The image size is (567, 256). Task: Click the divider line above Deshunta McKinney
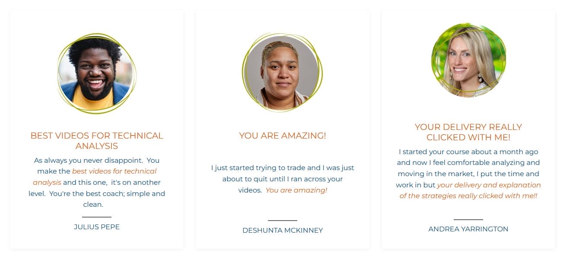[x=283, y=221]
